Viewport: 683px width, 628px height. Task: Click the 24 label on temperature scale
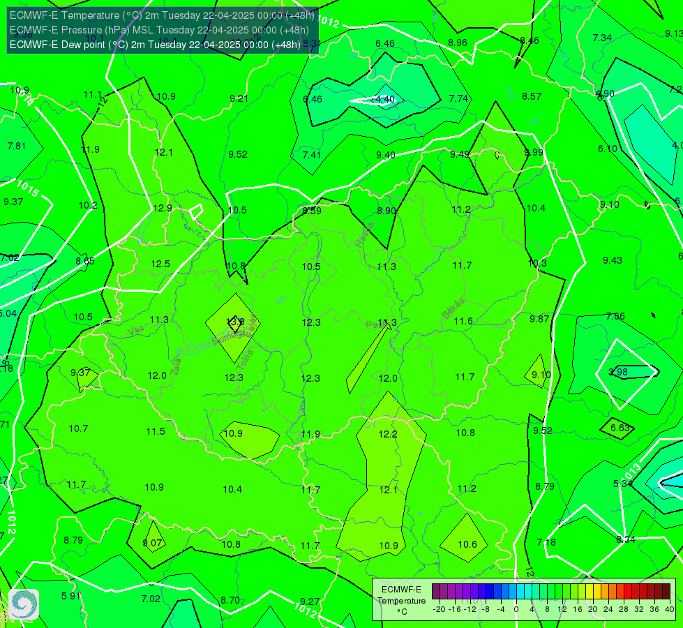pyautogui.click(x=608, y=609)
